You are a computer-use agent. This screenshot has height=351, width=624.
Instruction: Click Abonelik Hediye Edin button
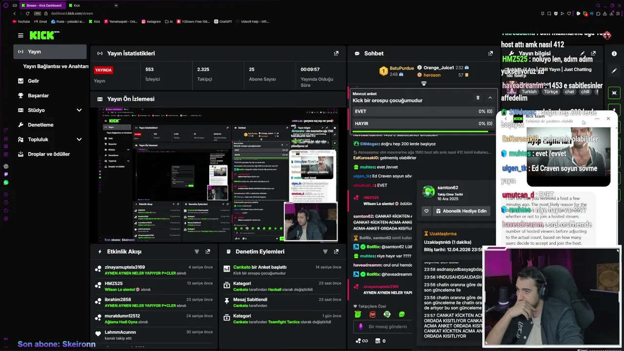pos(461,211)
